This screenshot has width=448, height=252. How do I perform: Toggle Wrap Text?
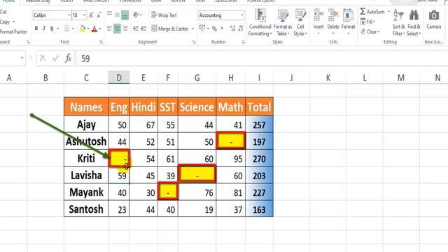click(x=164, y=15)
